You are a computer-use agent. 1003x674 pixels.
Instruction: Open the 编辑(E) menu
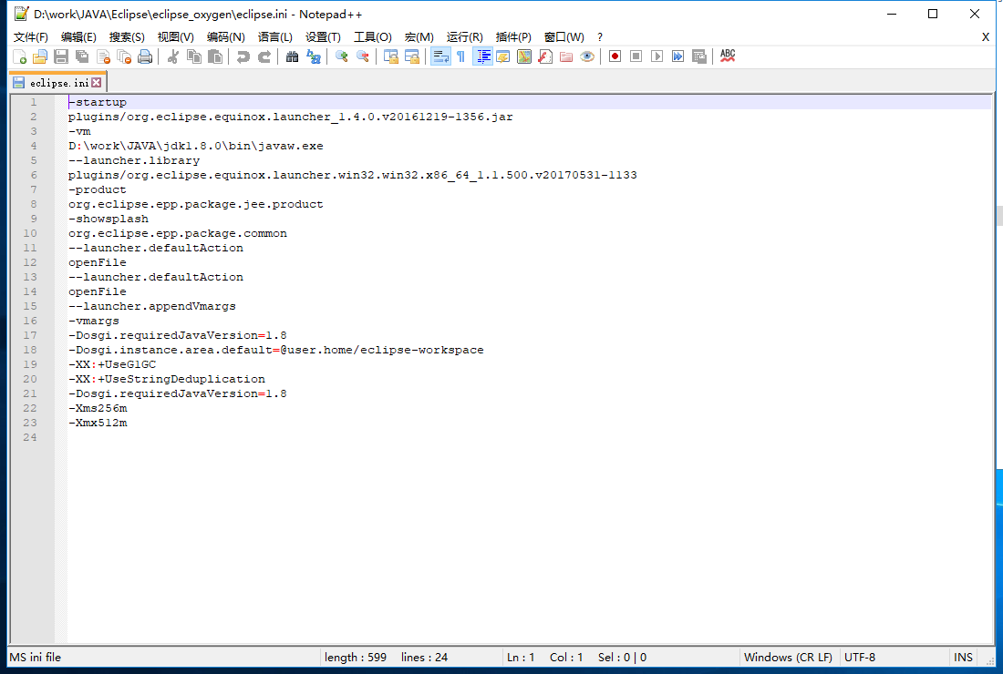(x=78, y=37)
